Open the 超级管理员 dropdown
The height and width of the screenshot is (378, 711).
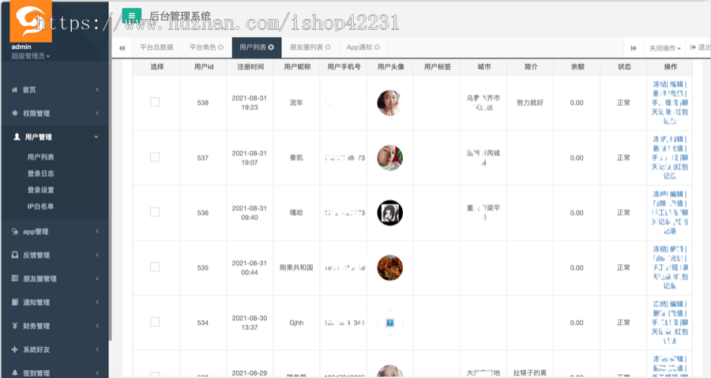coord(30,56)
